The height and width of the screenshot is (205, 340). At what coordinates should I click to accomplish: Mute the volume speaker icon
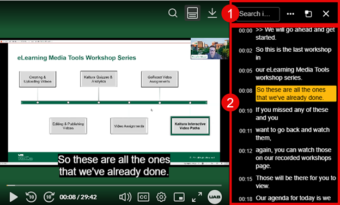click(x=125, y=197)
